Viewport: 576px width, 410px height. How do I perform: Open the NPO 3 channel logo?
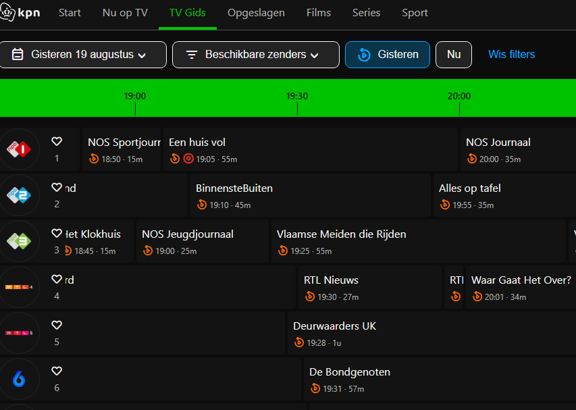19,241
